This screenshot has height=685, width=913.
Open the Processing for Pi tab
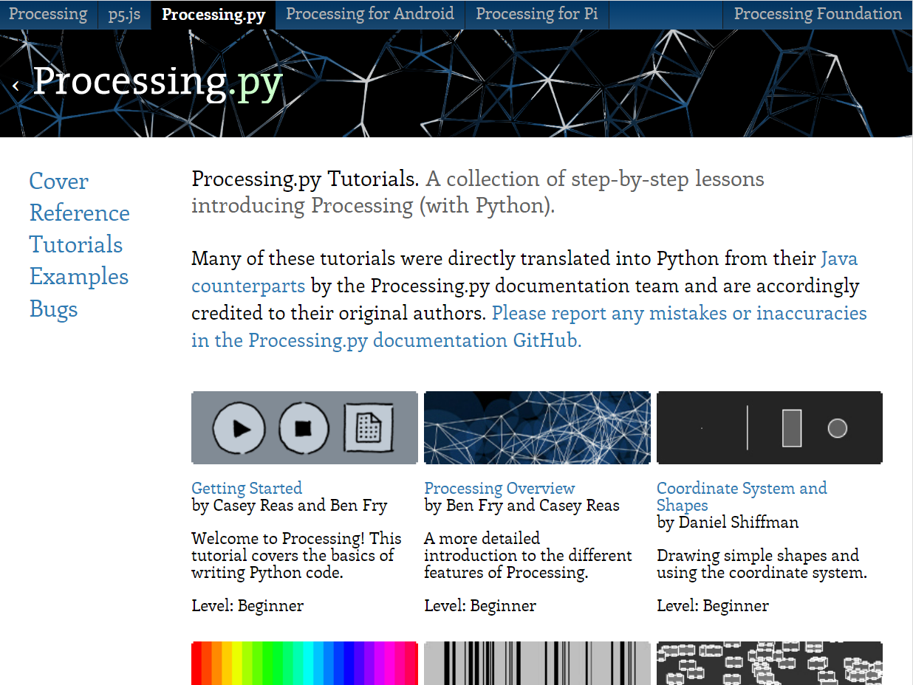(536, 14)
